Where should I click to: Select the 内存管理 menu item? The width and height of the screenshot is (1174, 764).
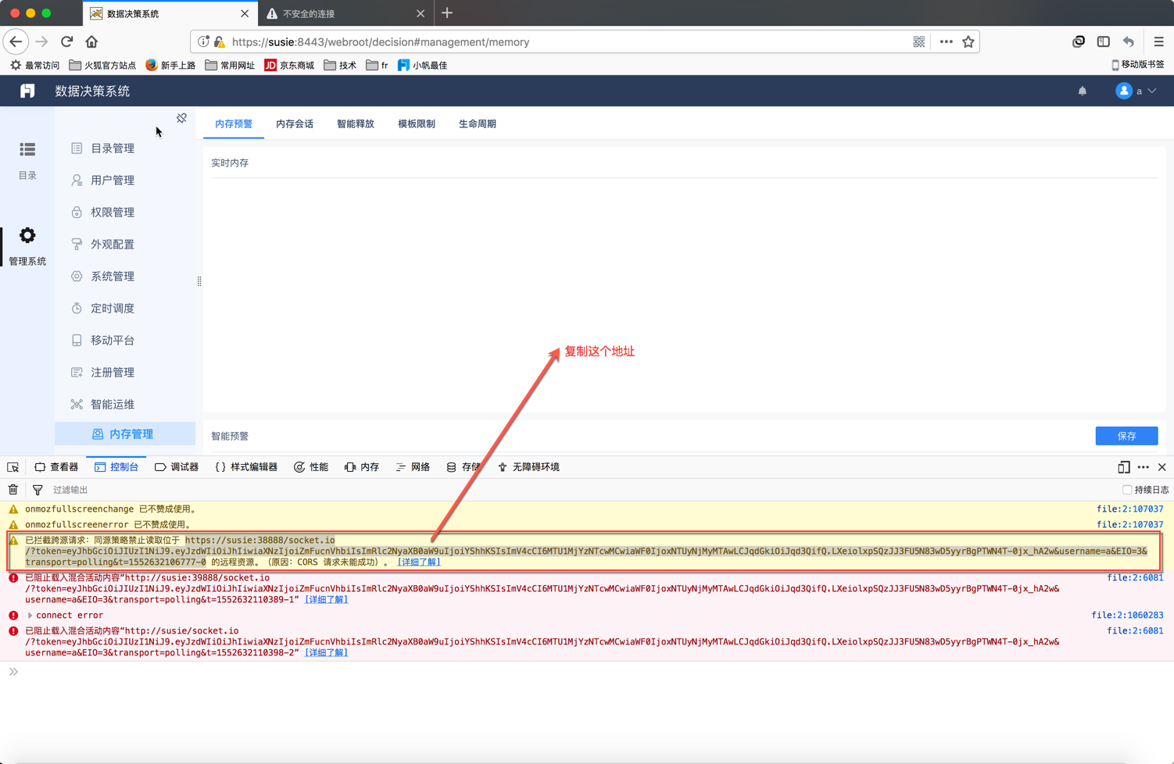[x=125, y=434]
